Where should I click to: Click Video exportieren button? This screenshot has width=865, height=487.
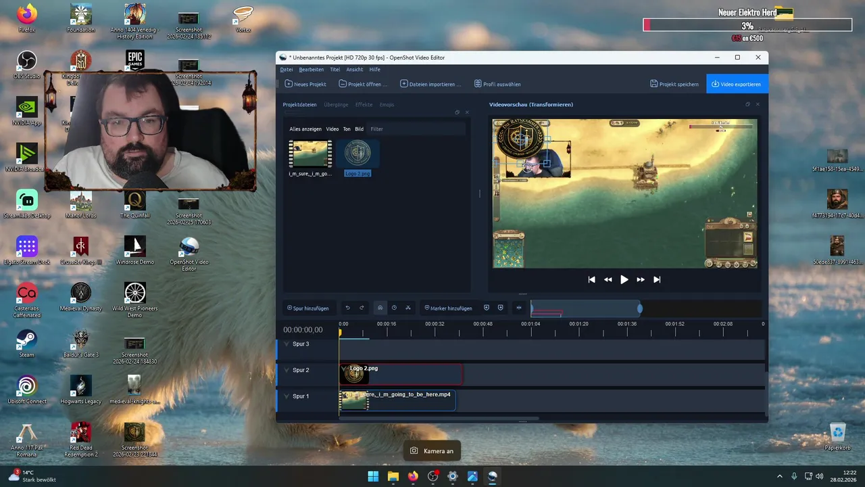737,84
